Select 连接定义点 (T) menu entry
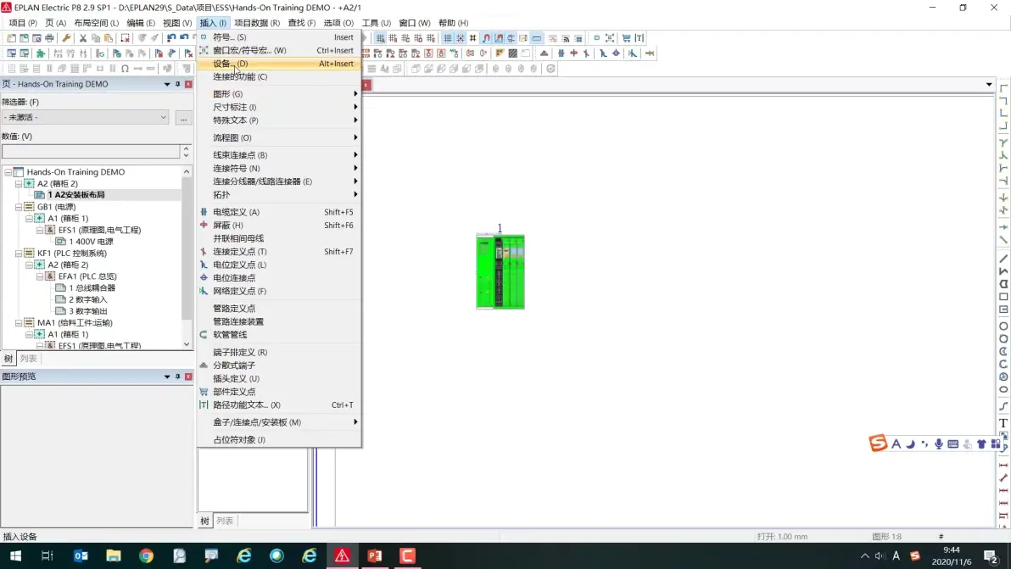Screen dimensions: 1011x569 point(278,251)
